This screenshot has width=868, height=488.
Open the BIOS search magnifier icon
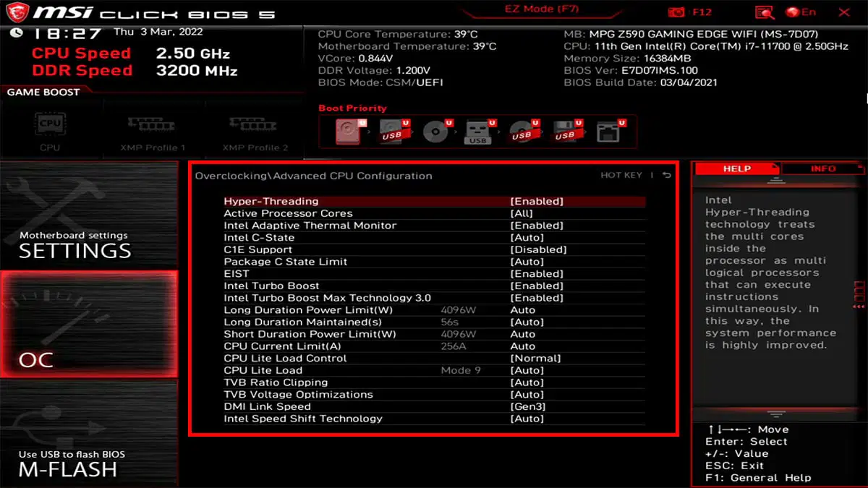pyautogui.click(x=765, y=12)
